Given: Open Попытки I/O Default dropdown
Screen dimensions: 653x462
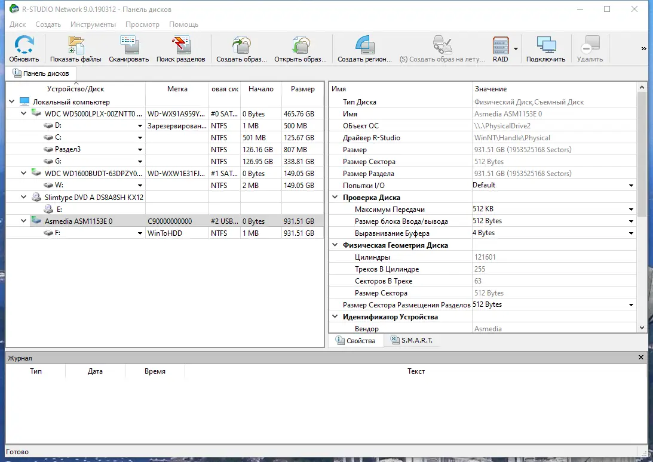Looking at the screenshot, I should (631, 186).
